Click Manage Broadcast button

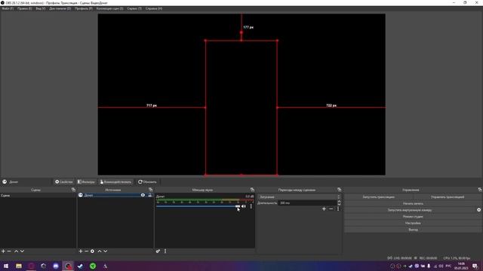[448, 197]
